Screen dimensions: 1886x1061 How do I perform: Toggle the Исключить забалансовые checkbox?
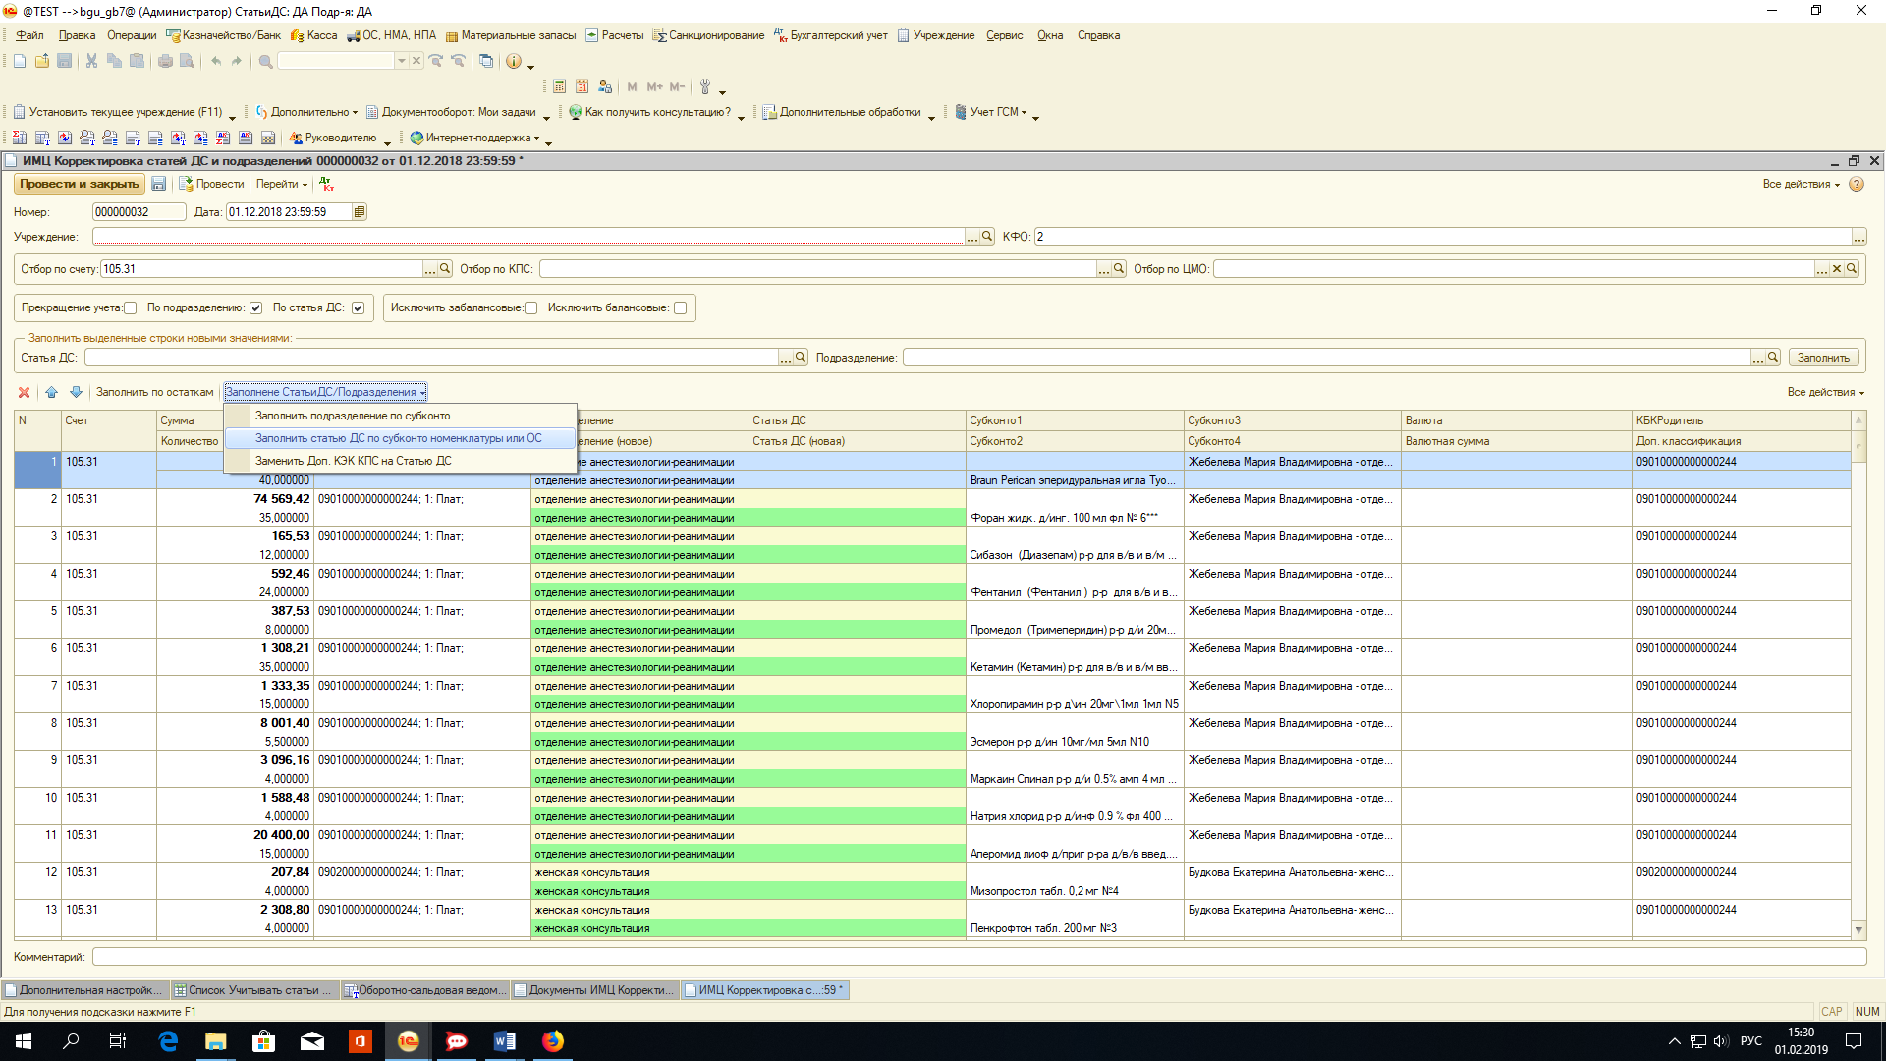click(531, 308)
